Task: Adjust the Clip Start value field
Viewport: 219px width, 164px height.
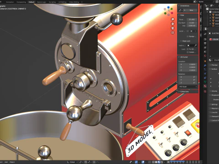Action: [x=192, y=23]
